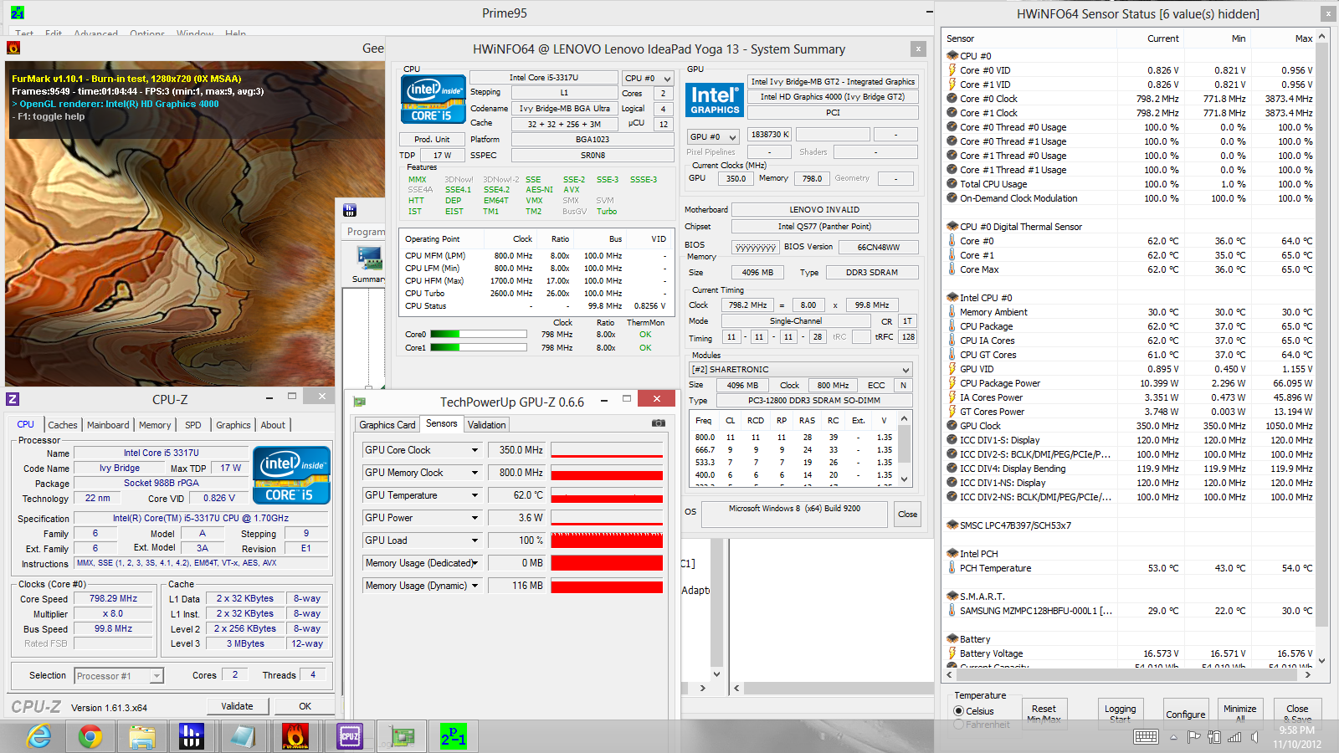
Task: Select the S.M.A.R.T. sensor group icon
Action: 952,597
